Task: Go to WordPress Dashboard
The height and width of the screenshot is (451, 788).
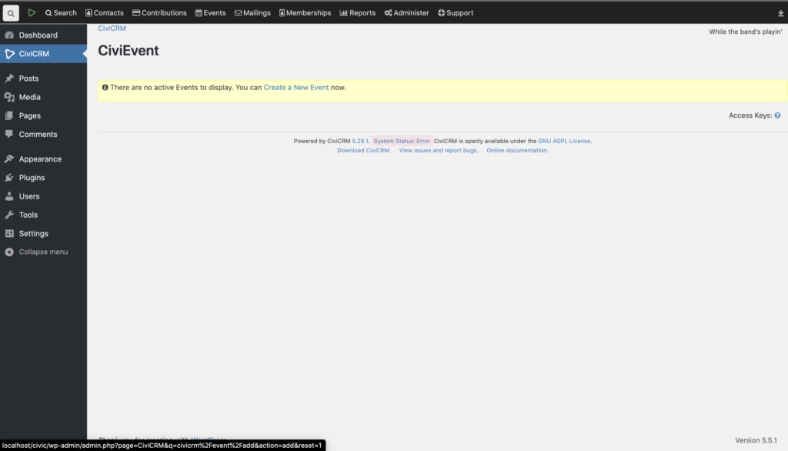Action: [x=43, y=35]
